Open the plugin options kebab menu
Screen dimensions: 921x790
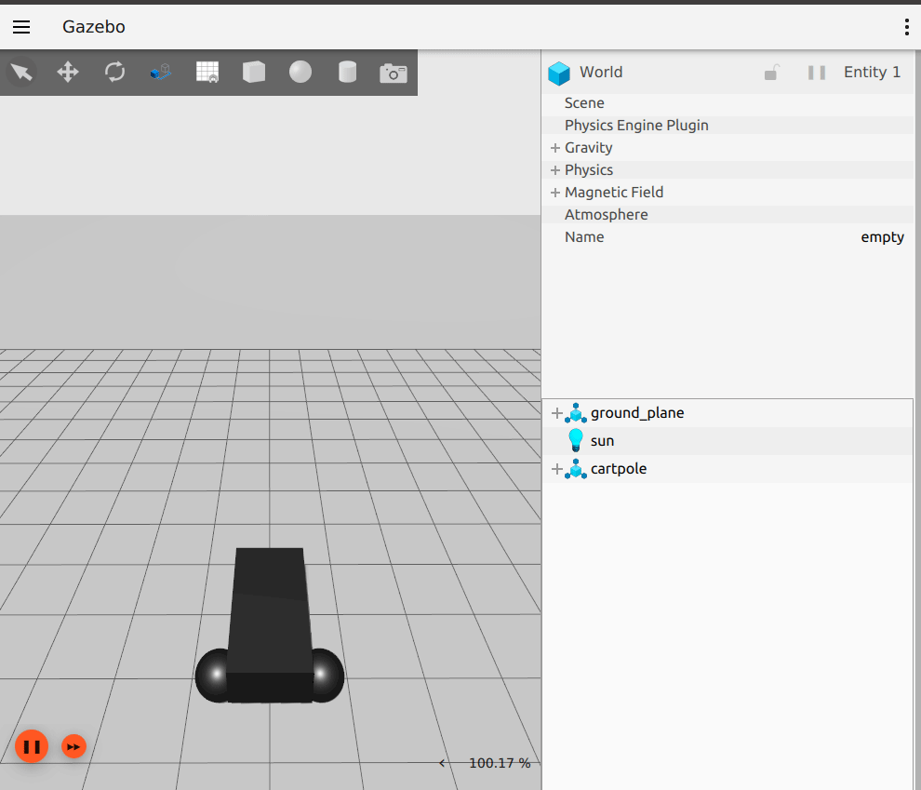[907, 27]
